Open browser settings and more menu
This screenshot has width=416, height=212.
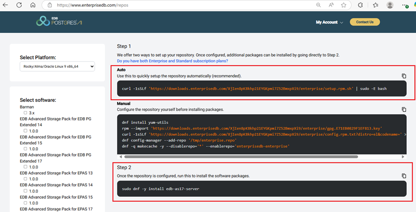pos(405,5)
